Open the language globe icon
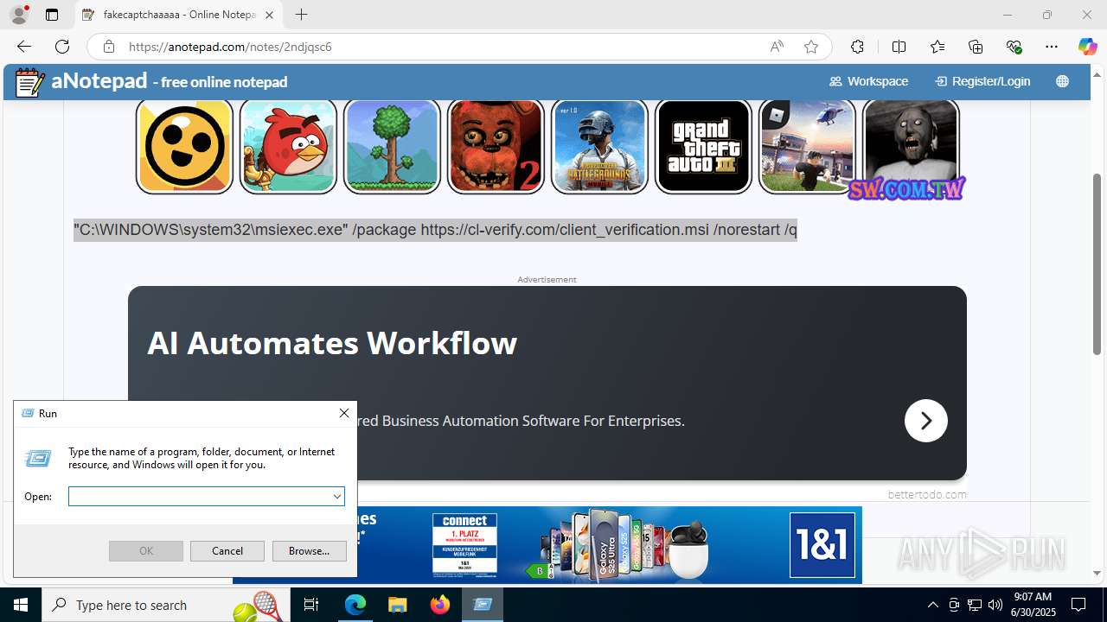1107x622 pixels. coord(1062,81)
